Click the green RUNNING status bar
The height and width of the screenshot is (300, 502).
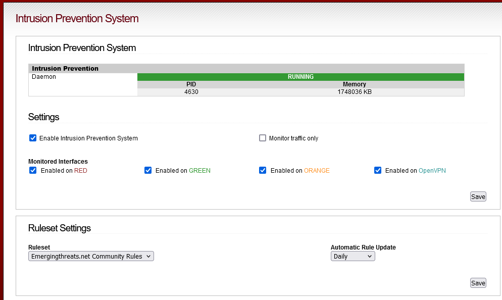pos(300,77)
